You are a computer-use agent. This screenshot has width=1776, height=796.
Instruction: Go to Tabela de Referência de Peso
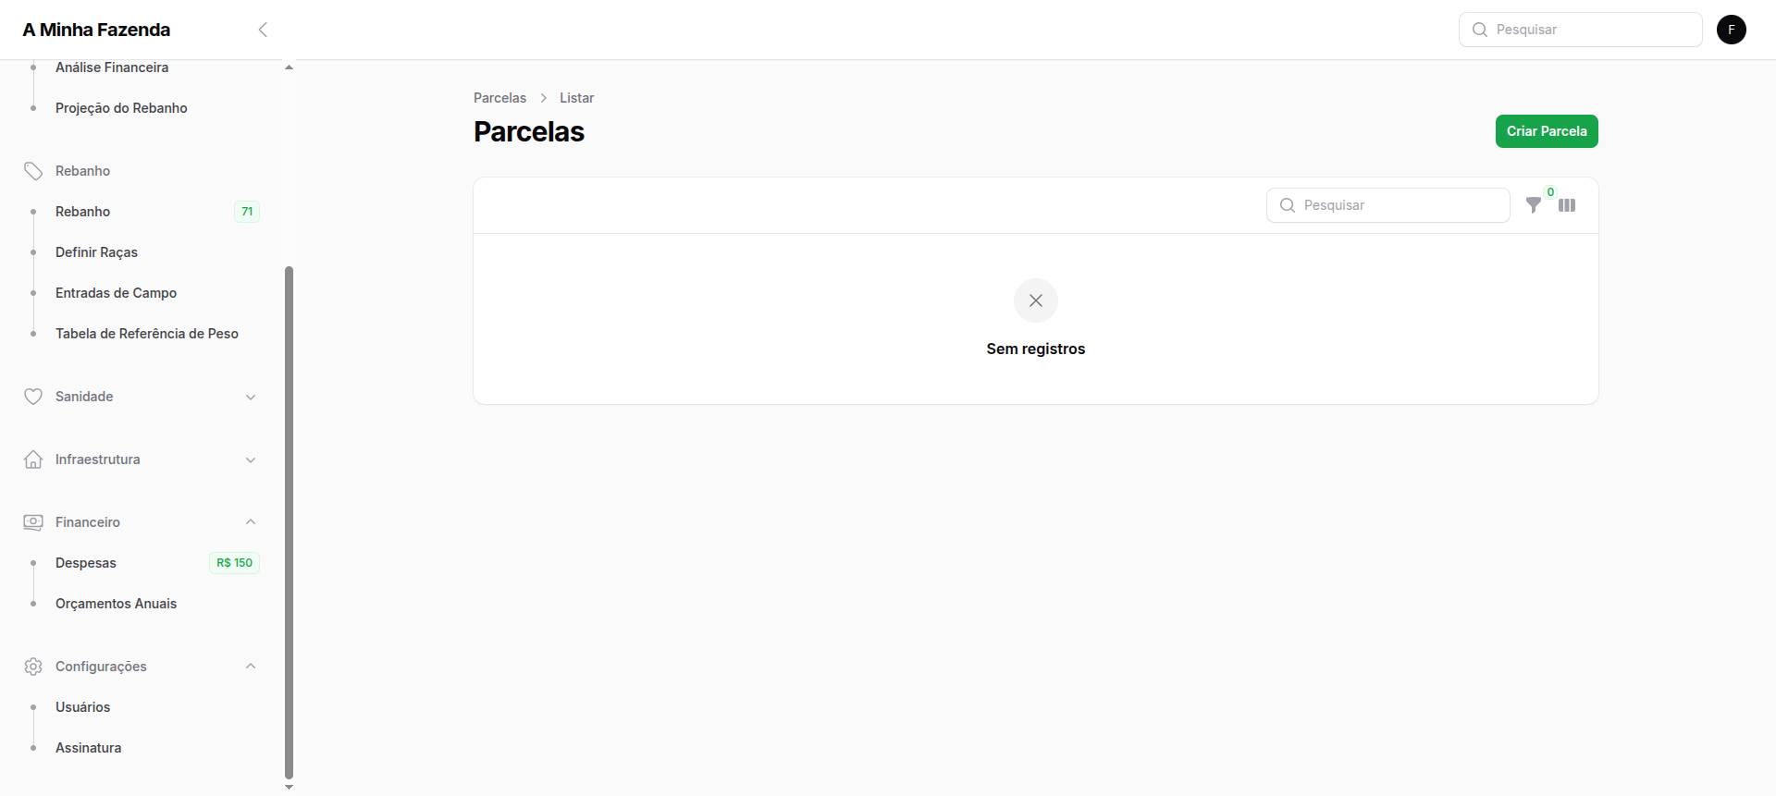[x=147, y=334]
